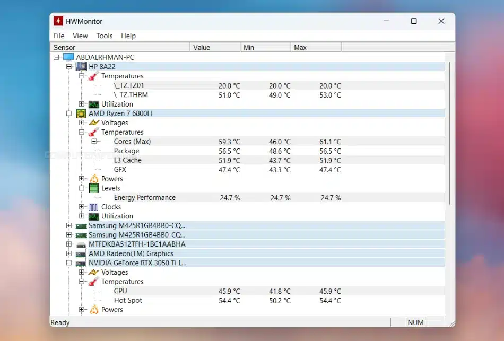Screen dimensions: 504x341
Task: Click the HP 8A22 motherboard icon
Action: pyautogui.click(x=81, y=67)
